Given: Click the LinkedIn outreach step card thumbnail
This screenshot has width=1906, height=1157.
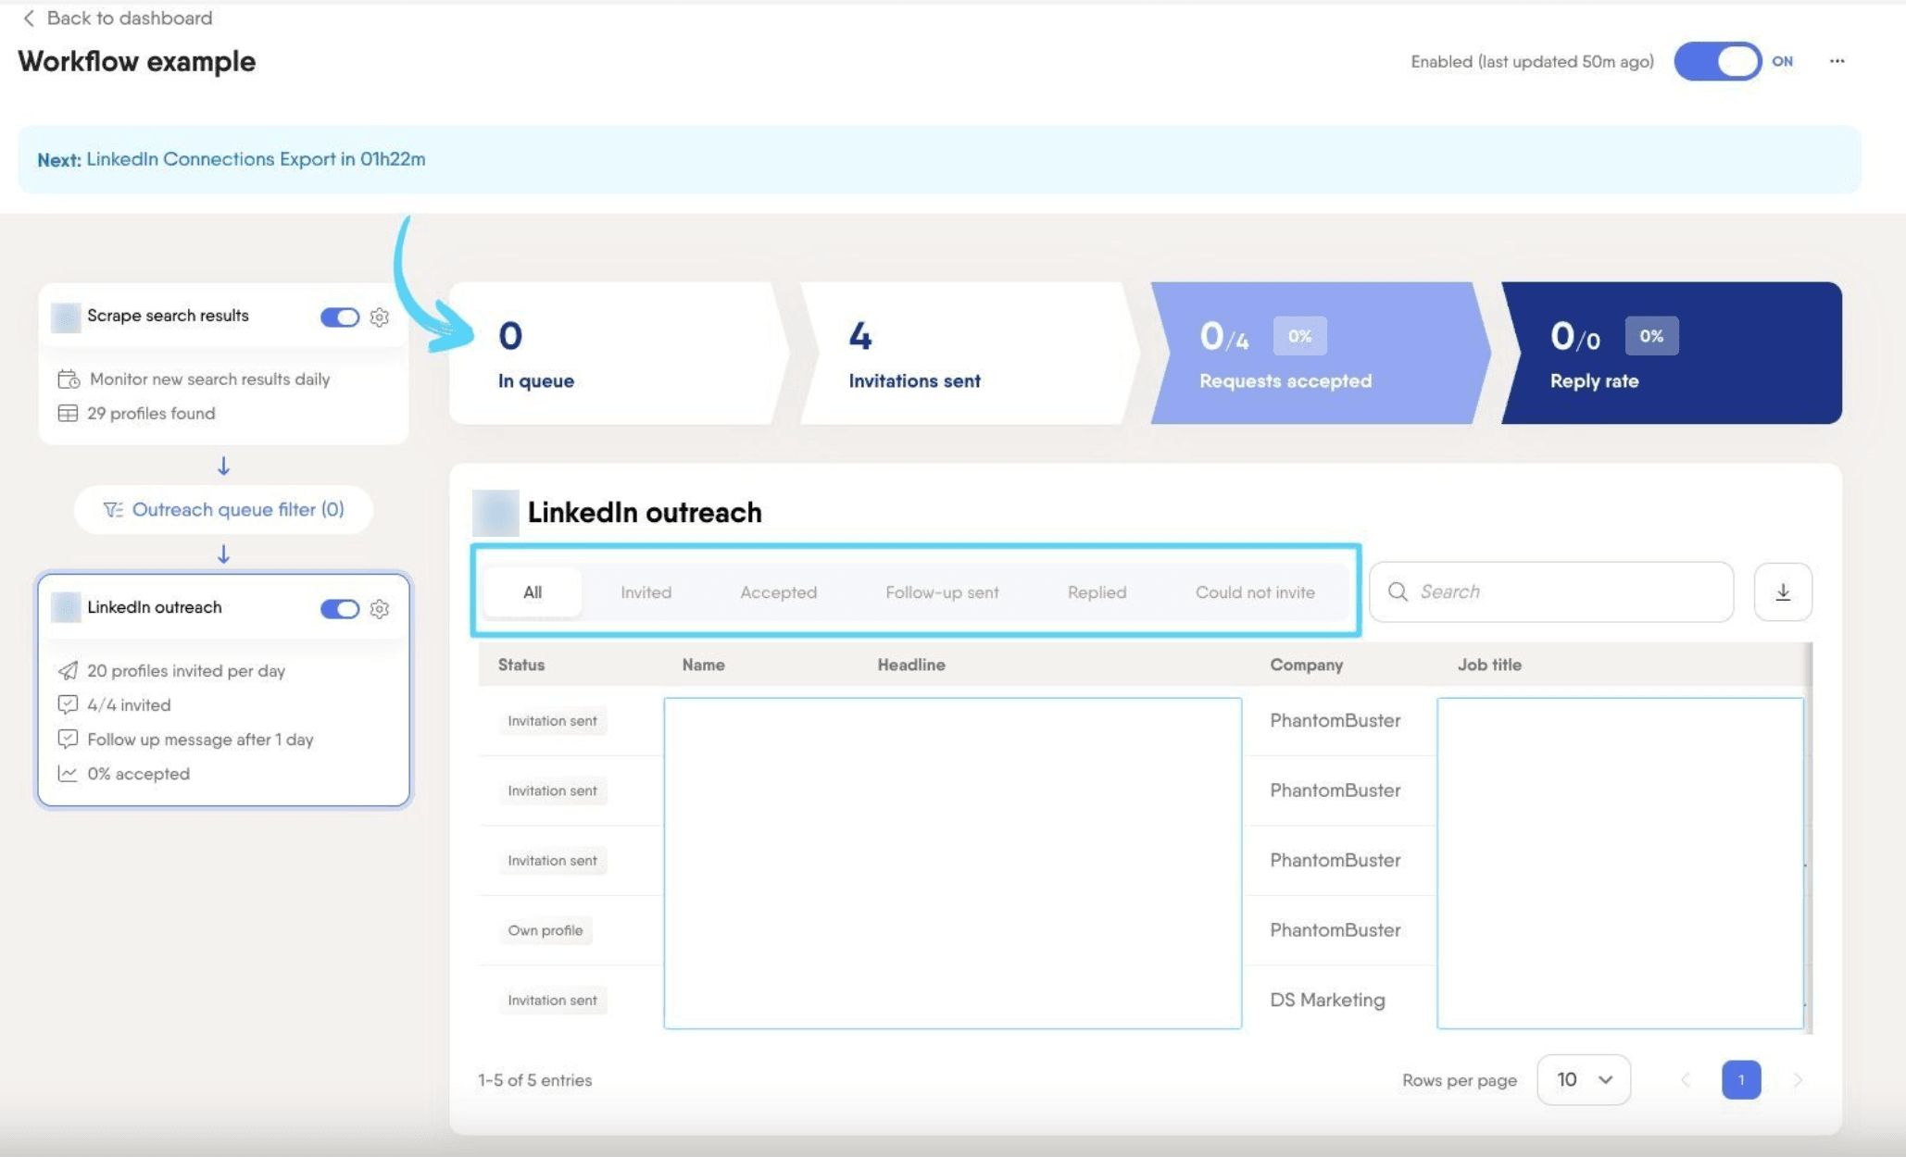Looking at the screenshot, I should tap(66, 608).
